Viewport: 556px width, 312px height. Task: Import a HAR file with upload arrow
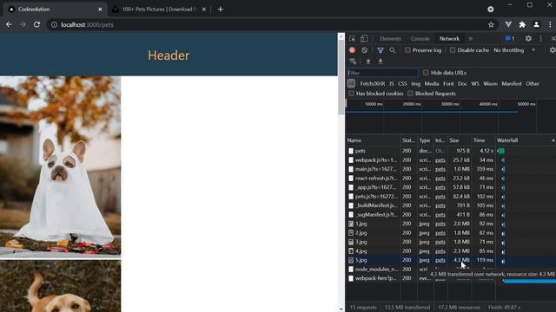(368, 62)
